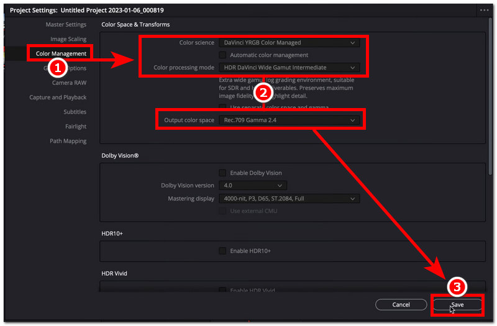Open Dolby Vision version dropdown
Viewport: 497px width, 326px height.
point(253,185)
